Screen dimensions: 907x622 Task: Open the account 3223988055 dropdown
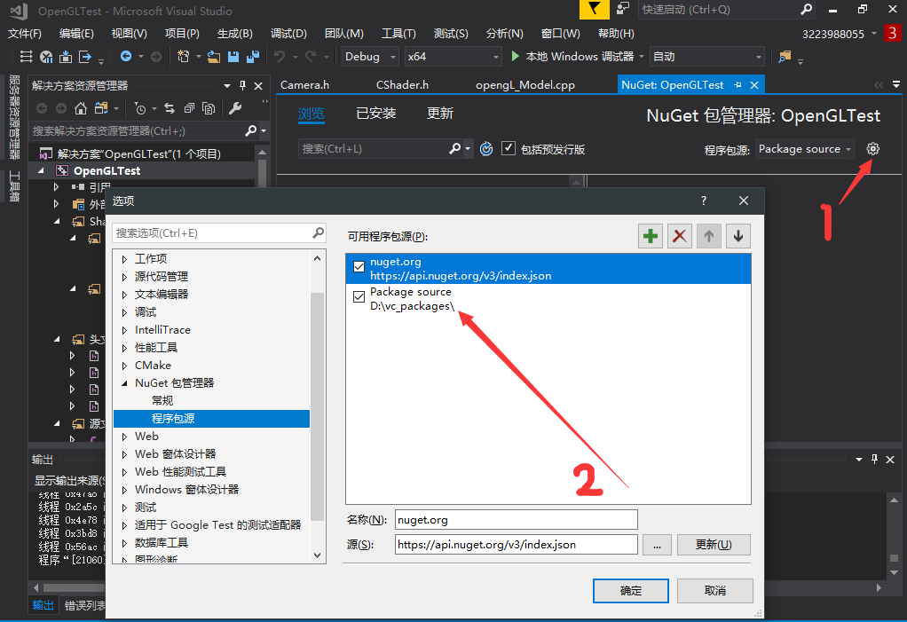[839, 34]
